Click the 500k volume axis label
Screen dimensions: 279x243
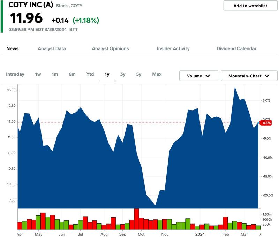click(x=266, y=225)
